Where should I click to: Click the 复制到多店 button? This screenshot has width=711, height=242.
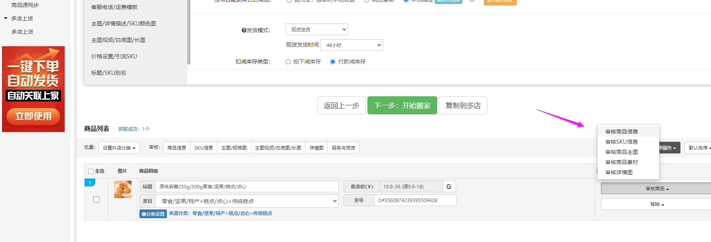click(463, 106)
